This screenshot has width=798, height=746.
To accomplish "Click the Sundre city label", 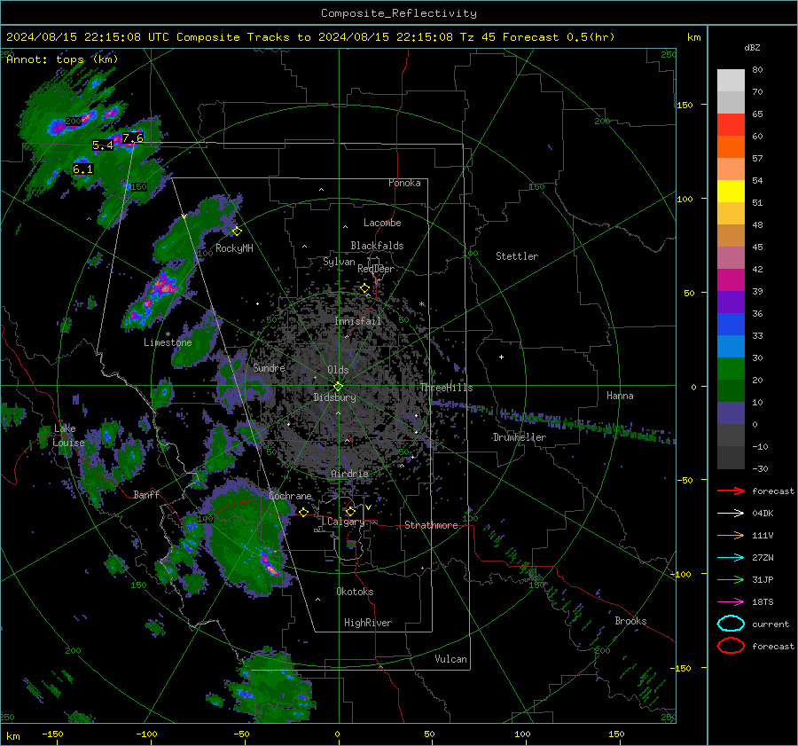I will (270, 367).
